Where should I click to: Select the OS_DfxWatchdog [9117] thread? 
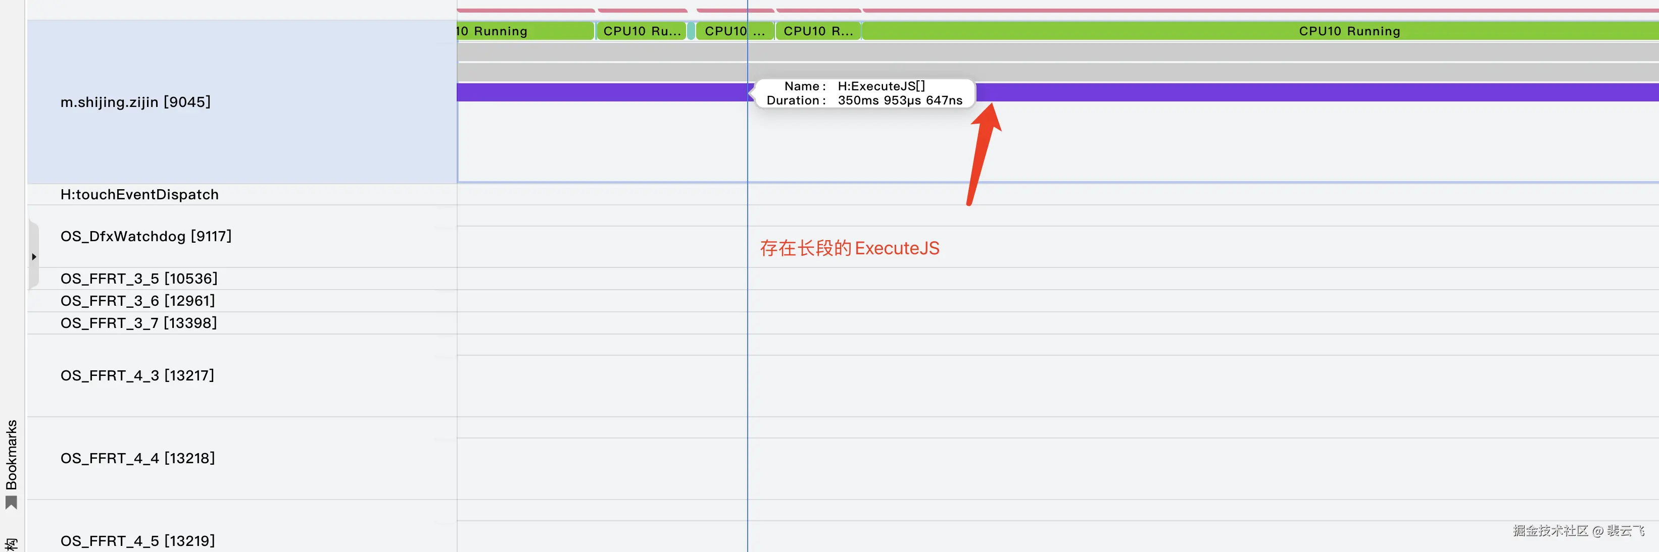pyautogui.click(x=145, y=236)
